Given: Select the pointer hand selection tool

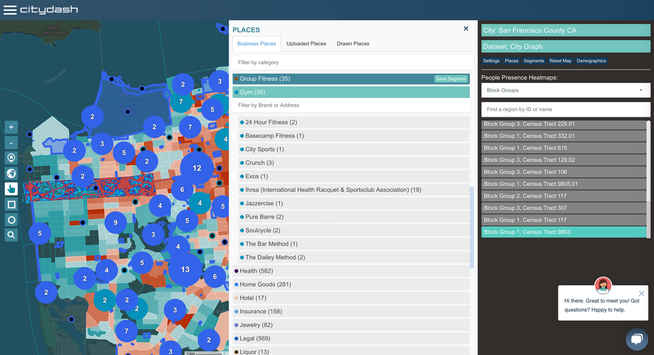Looking at the screenshot, I should tap(11, 189).
